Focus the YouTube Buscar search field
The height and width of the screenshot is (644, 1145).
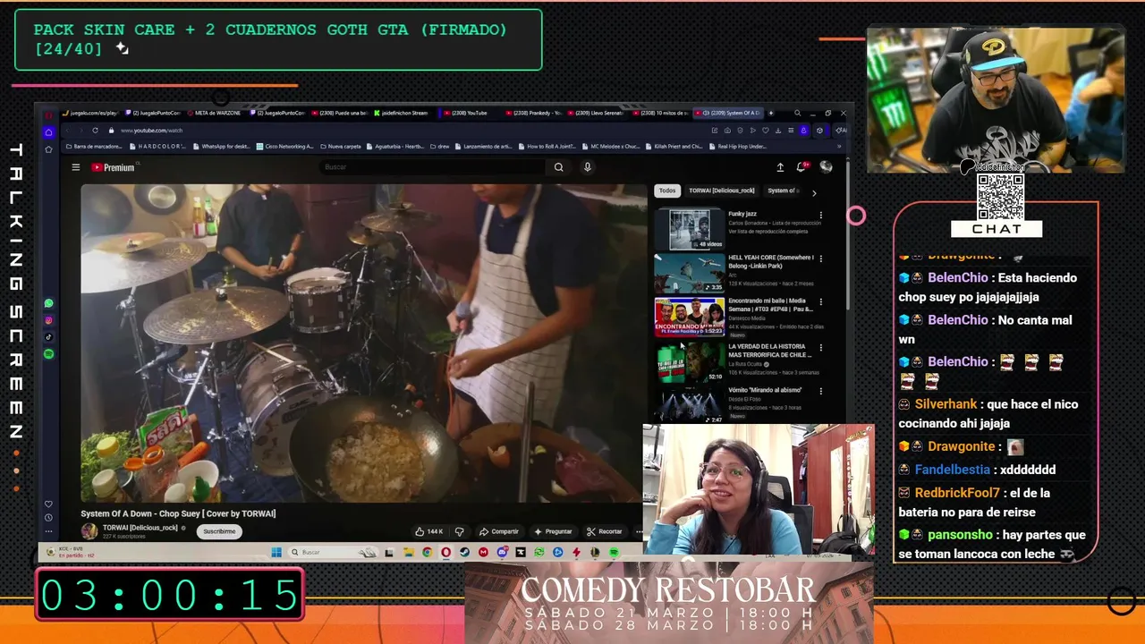[434, 167]
